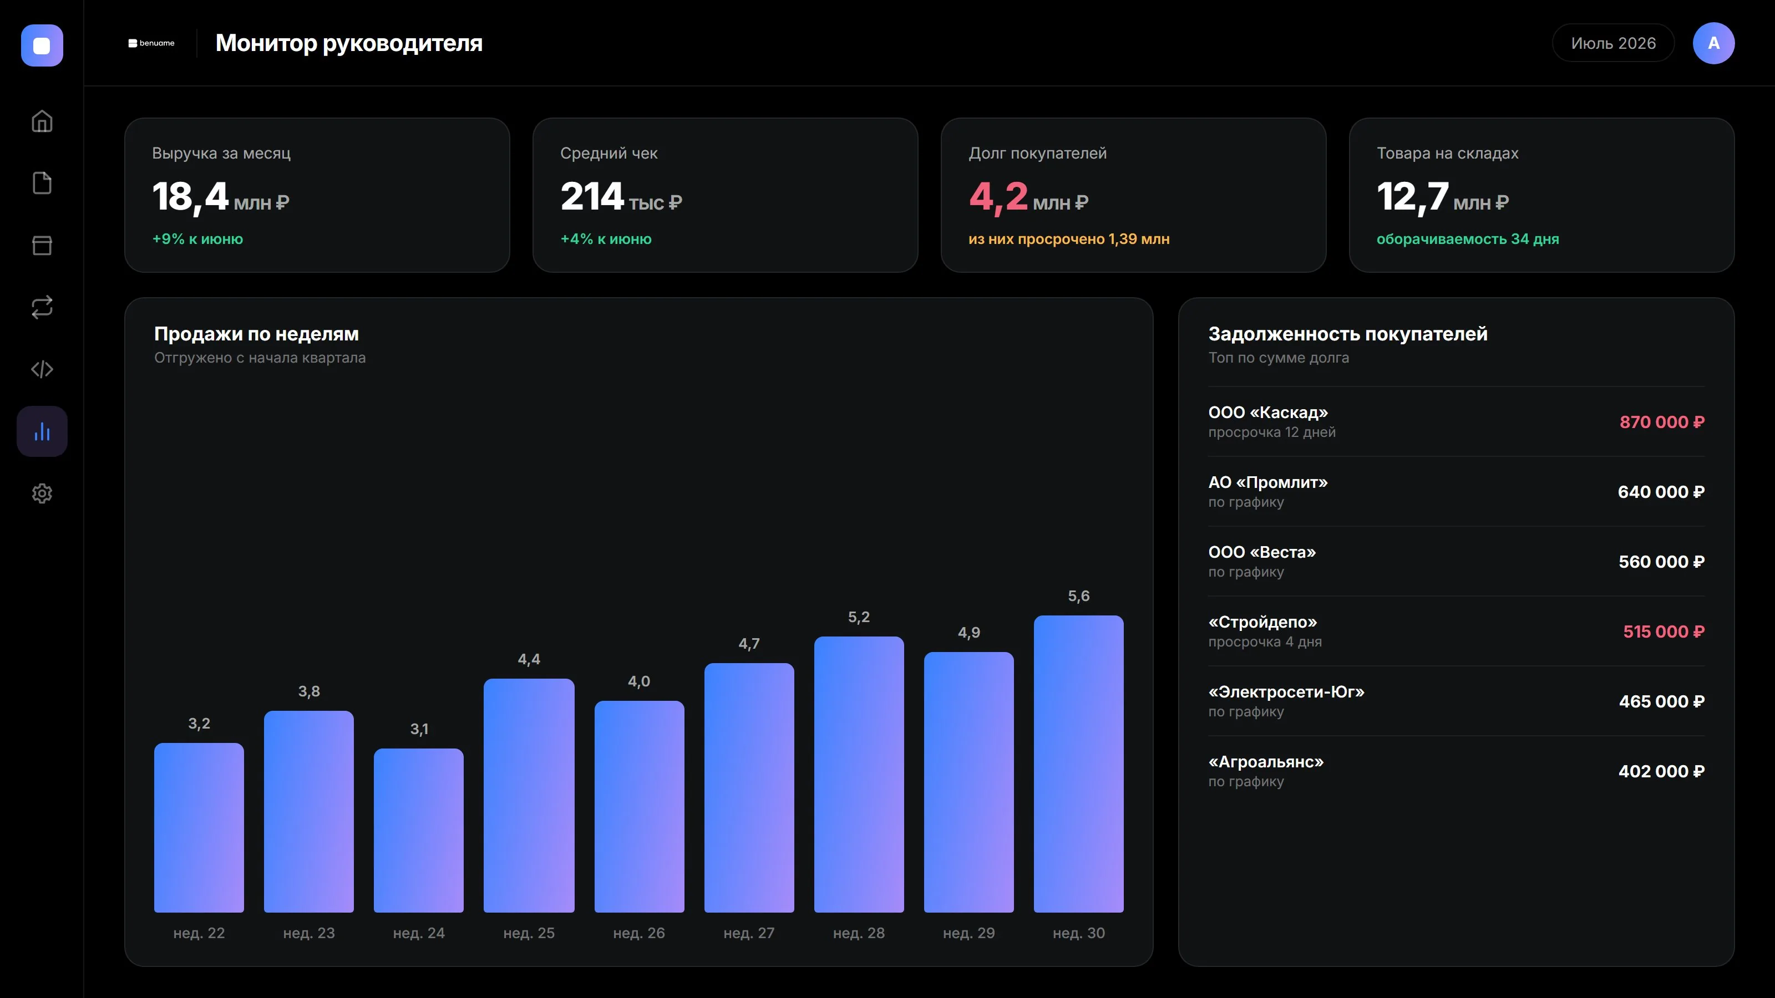Viewport: 1775px width, 998px height.
Task: Click the ООО «Каскад» debtor name
Action: click(1268, 413)
